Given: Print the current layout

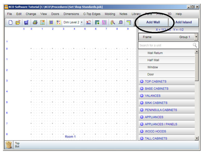Looking at the screenshot, I should point(35,23).
